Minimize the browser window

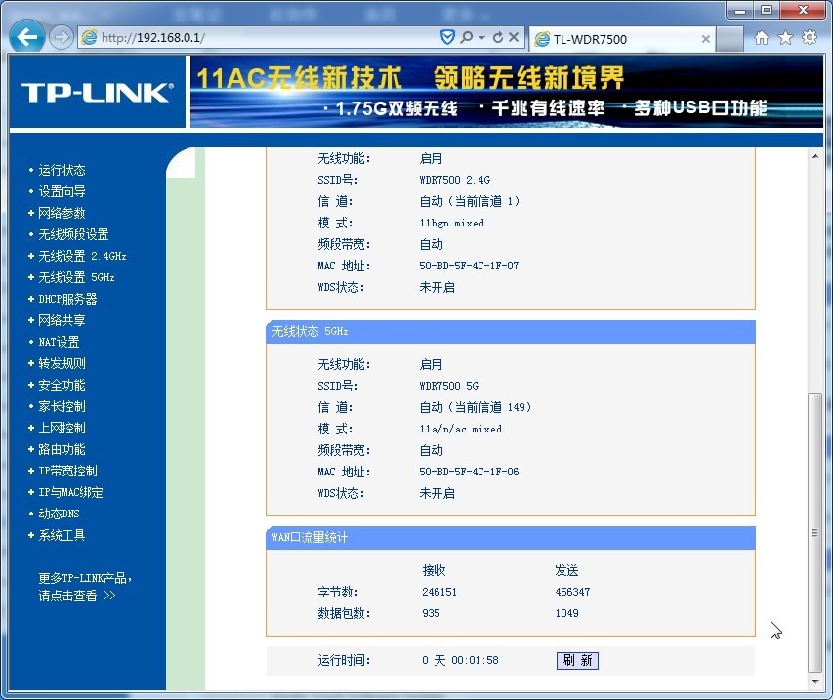point(739,10)
